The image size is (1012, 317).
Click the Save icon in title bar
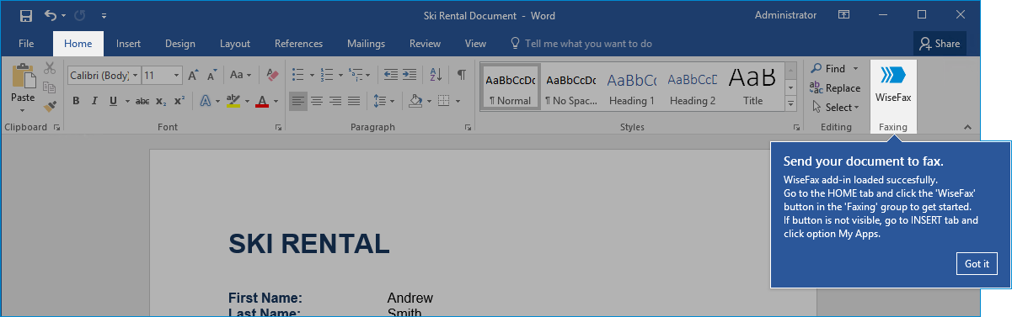25,16
